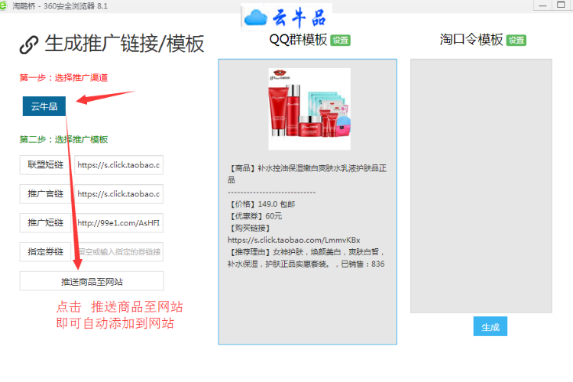Focus the 99e1.com short link field
Image resolution: width=573 pixels, height=382 pixels.
118,222
